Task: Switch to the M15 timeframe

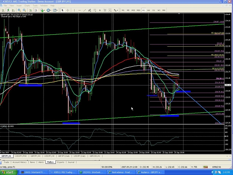Action: [133, 10]
